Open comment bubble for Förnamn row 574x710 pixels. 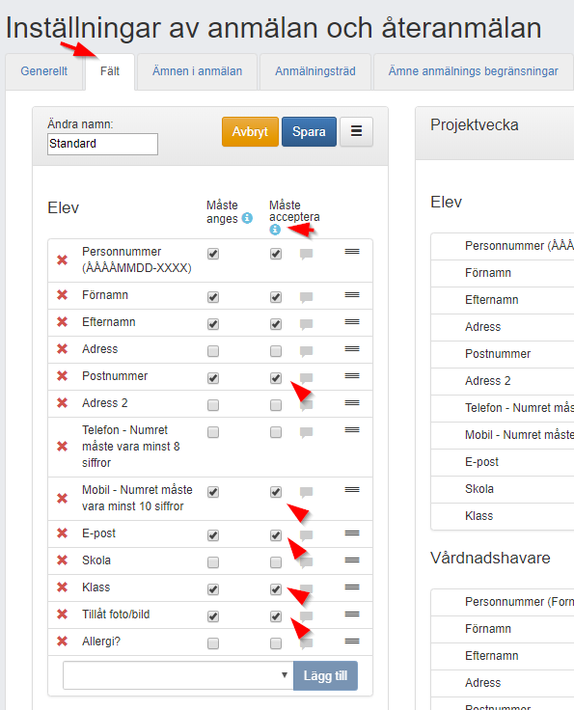(307, 297)
